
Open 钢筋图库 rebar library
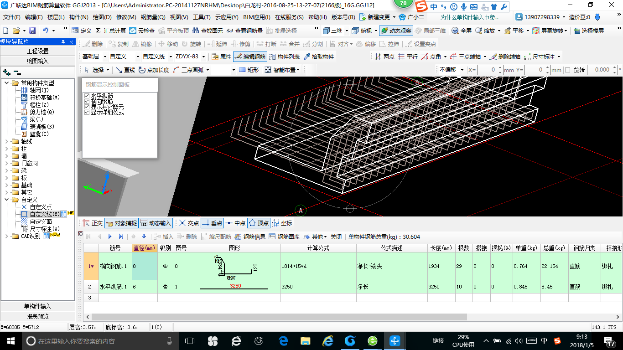pos(284,237)
